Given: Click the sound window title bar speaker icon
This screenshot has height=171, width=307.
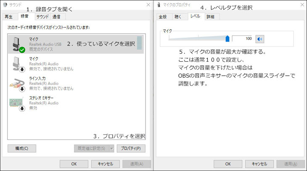Looking at the screenshot, I should click(x=5, y=4).
